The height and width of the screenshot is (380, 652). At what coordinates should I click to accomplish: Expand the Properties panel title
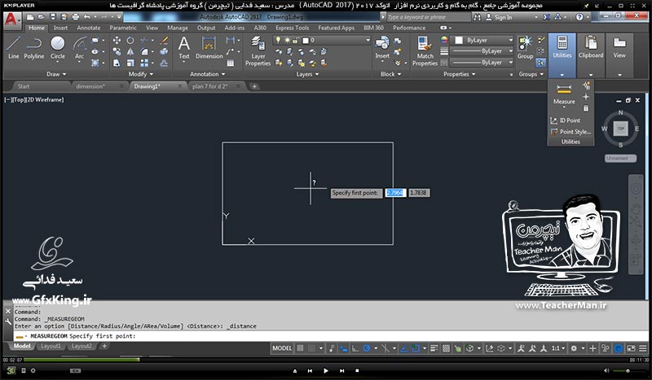coord(458,74)
